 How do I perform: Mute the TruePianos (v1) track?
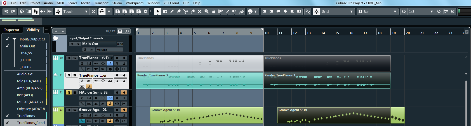pos(69,58)
